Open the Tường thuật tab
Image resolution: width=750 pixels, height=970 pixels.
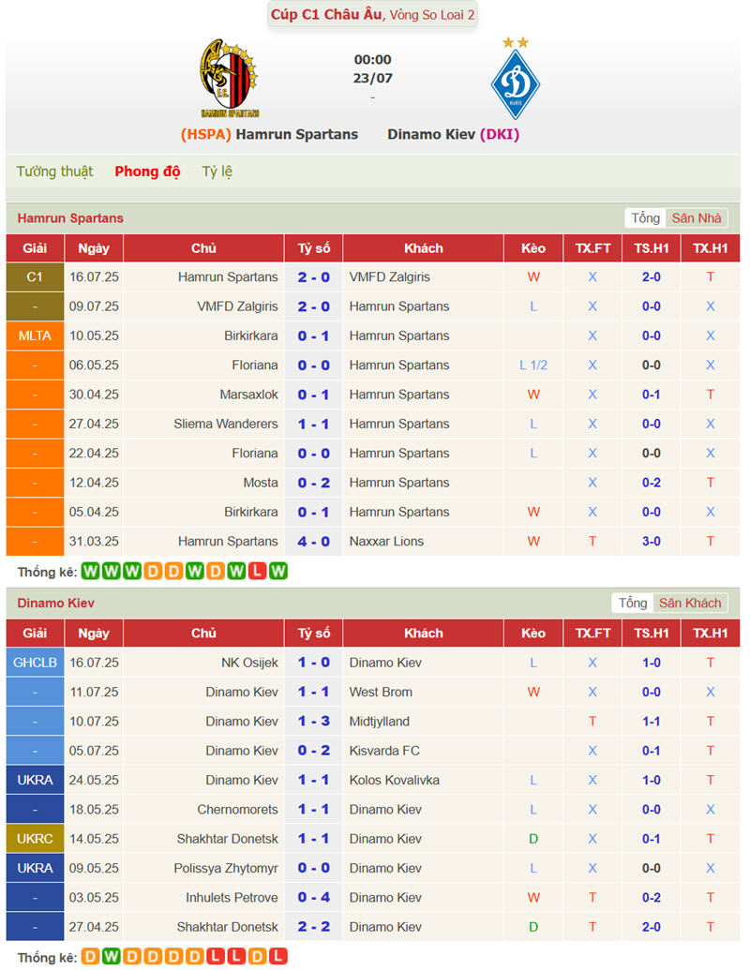[x=54, y=172]
